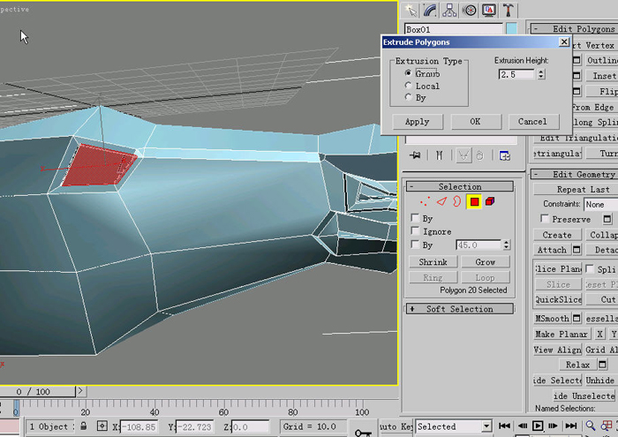
Task: Toggle Show End Result icon
Action: coord(439,155)
